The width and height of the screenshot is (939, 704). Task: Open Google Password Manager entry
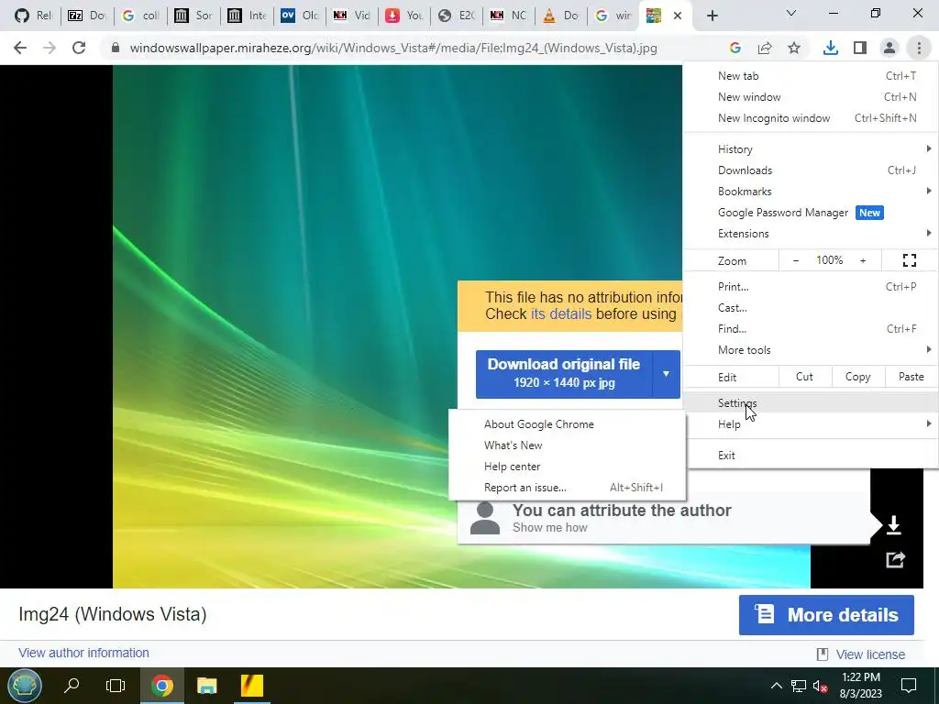[x=811, y=213]
